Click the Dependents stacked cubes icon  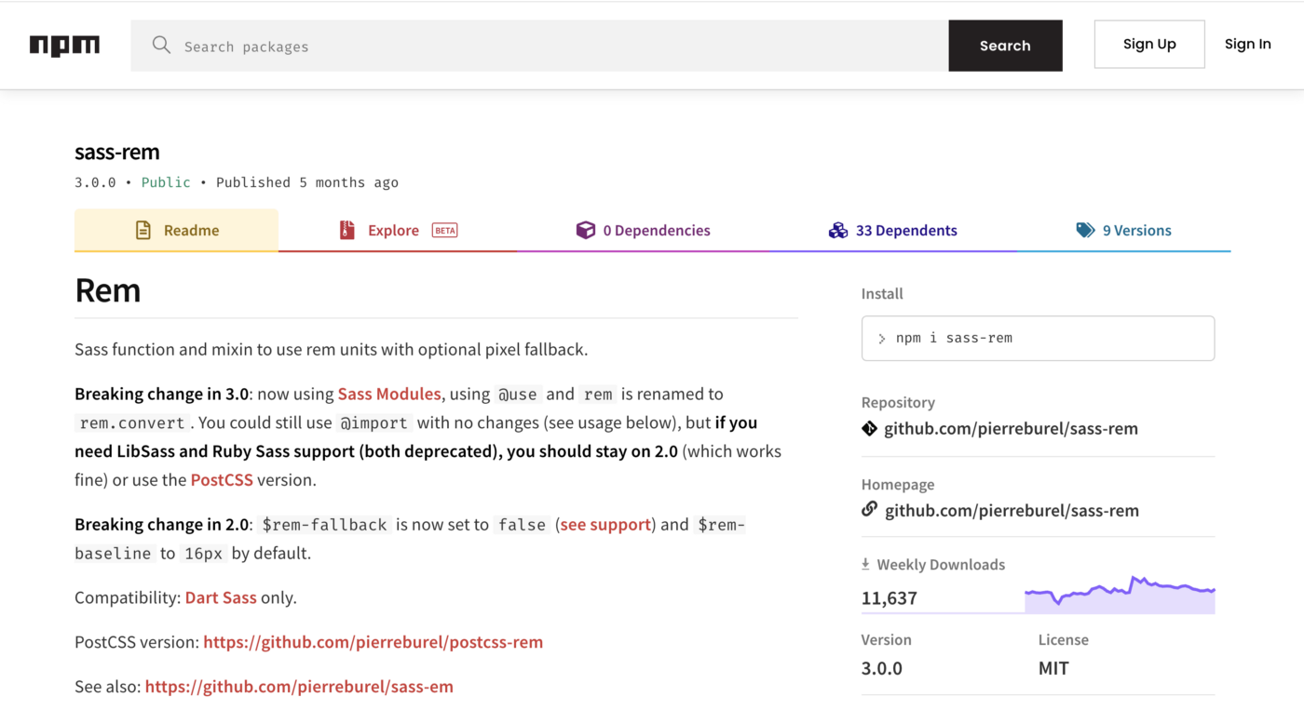838,230
